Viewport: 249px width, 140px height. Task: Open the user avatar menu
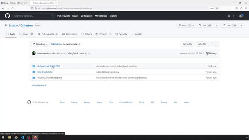(x=242, y=16)
